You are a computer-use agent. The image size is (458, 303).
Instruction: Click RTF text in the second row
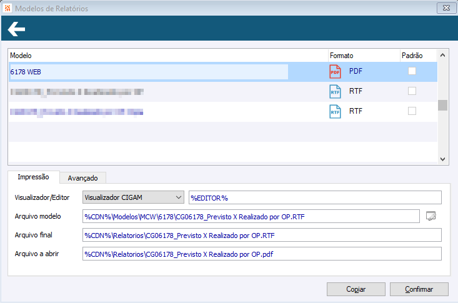pyautogui.click(x=356, y=91)
